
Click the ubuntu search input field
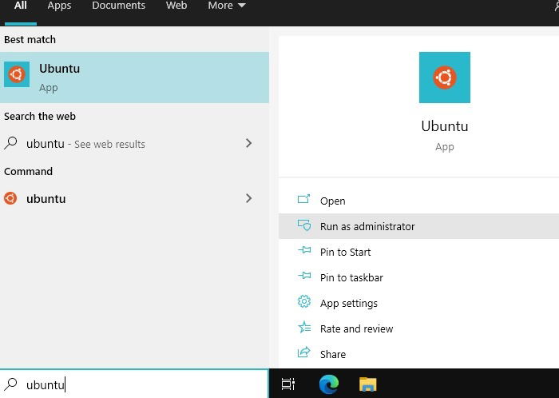(134, 384)
